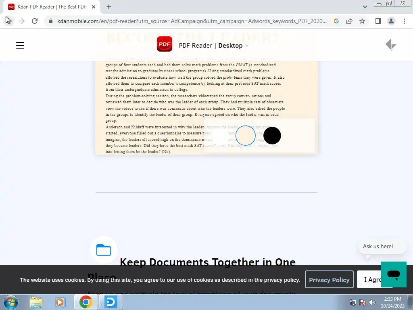The height and width of the screenshot is (310, 413).
Task: View site security lock info
Action: point(51,21)
